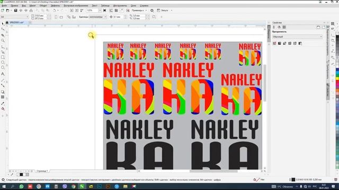Open the Units dropdown
The image size is (339, 190).
click(x=98, y=17)
